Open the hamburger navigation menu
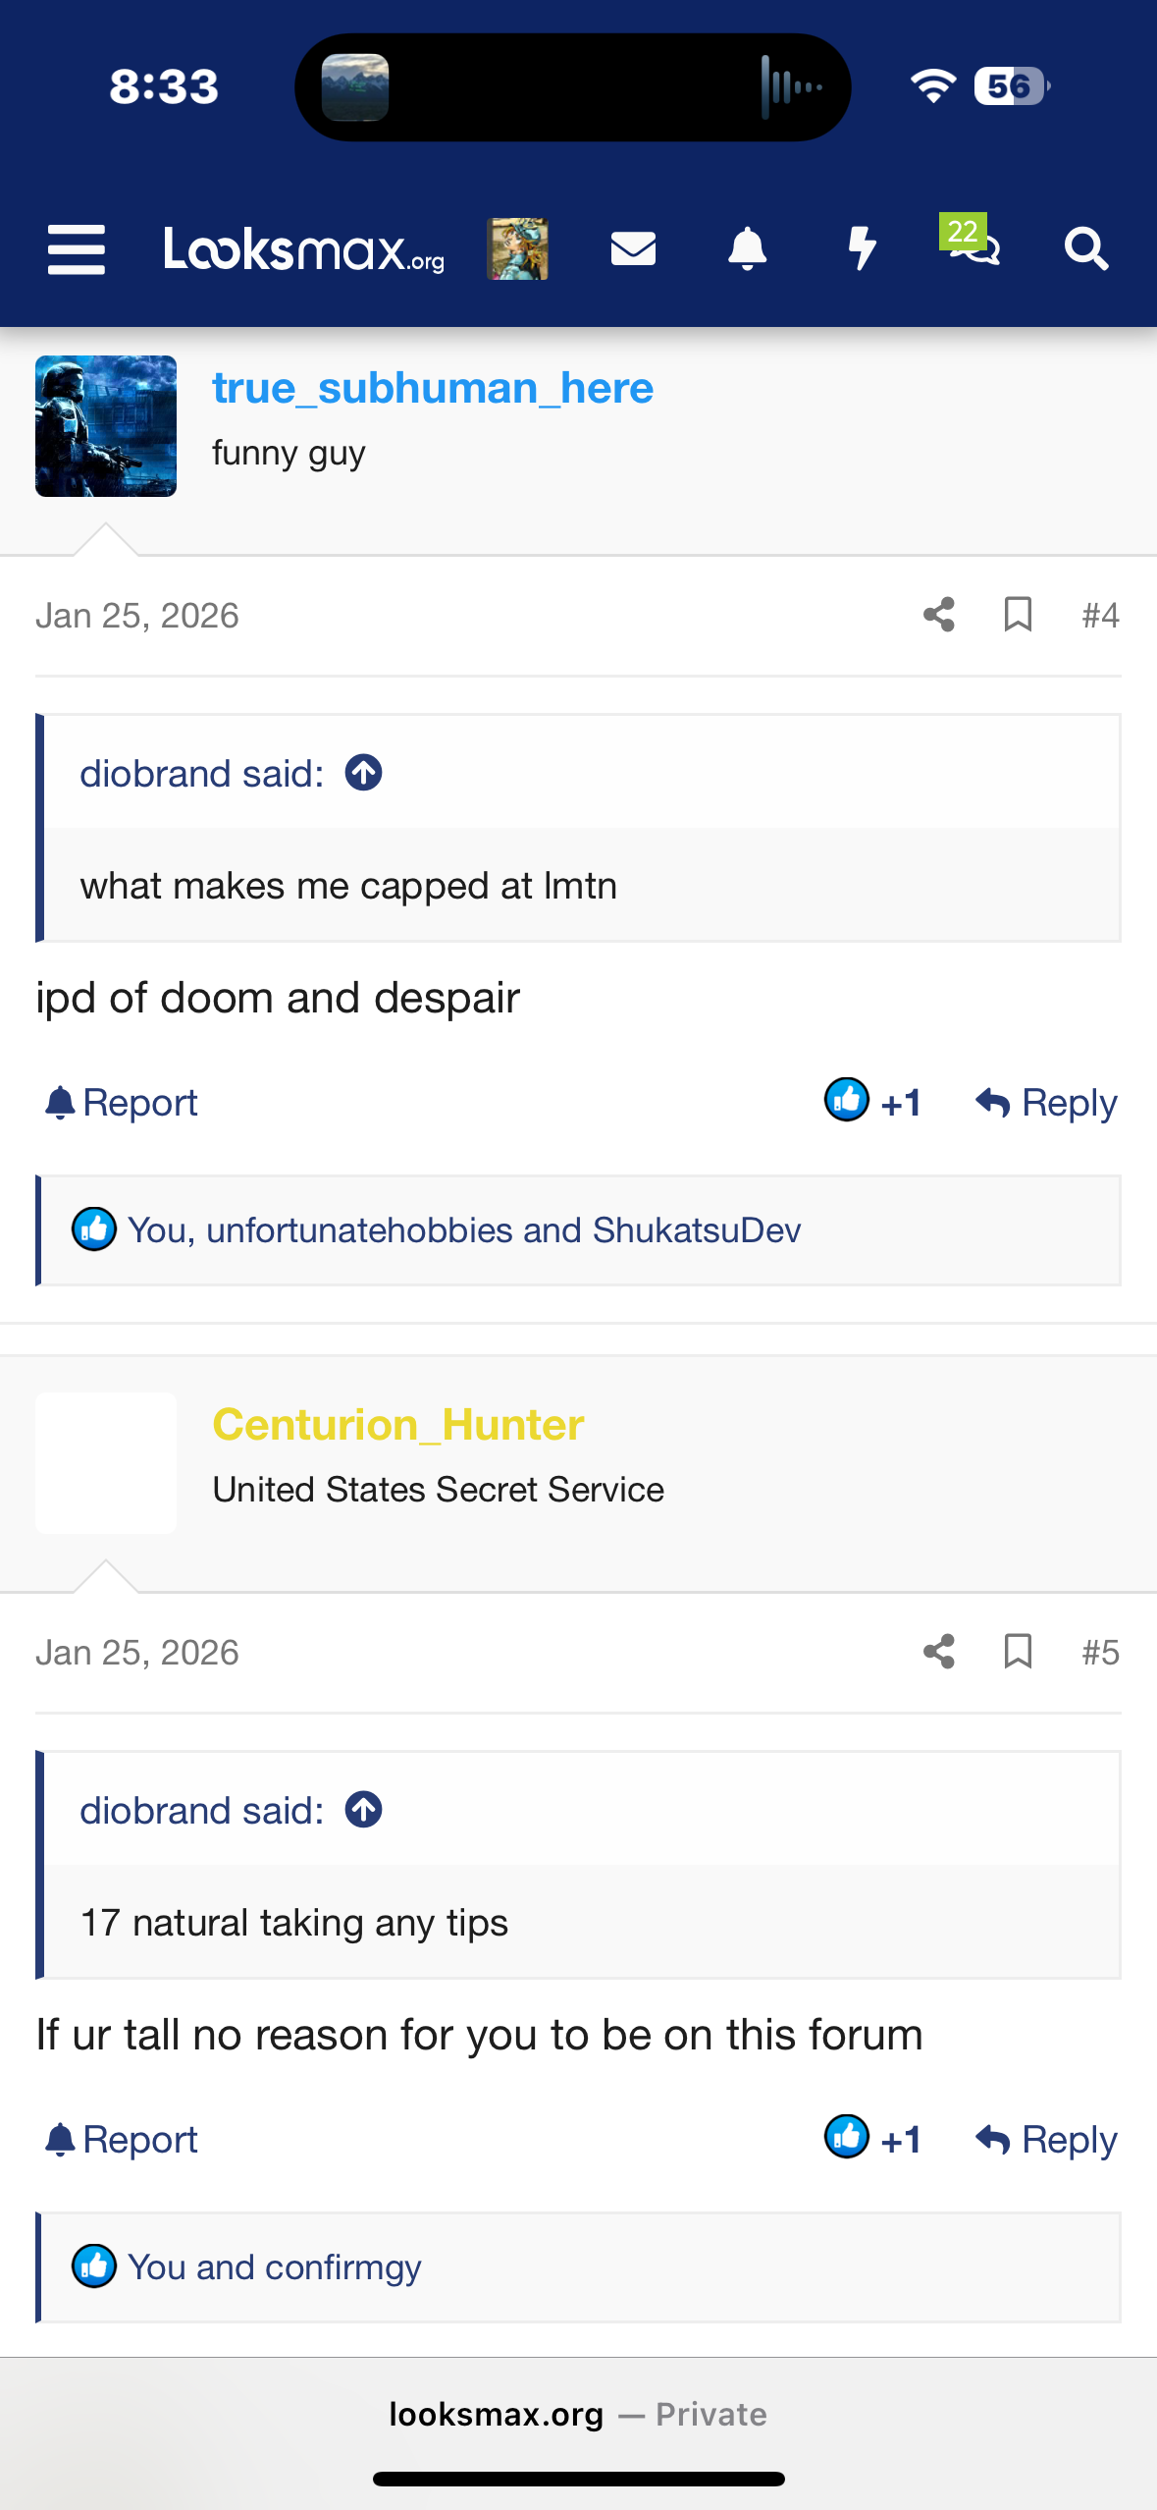The width and height of the screenshot is (1157, 2510). pyautogui.click(x=76, y=249)
